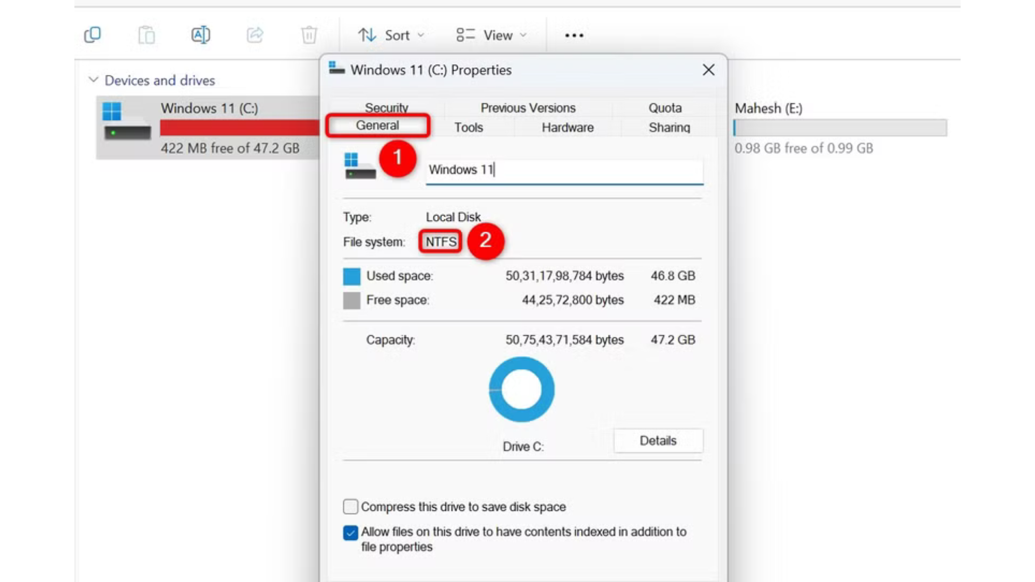Click the 46.8 GB used space value

673,276
